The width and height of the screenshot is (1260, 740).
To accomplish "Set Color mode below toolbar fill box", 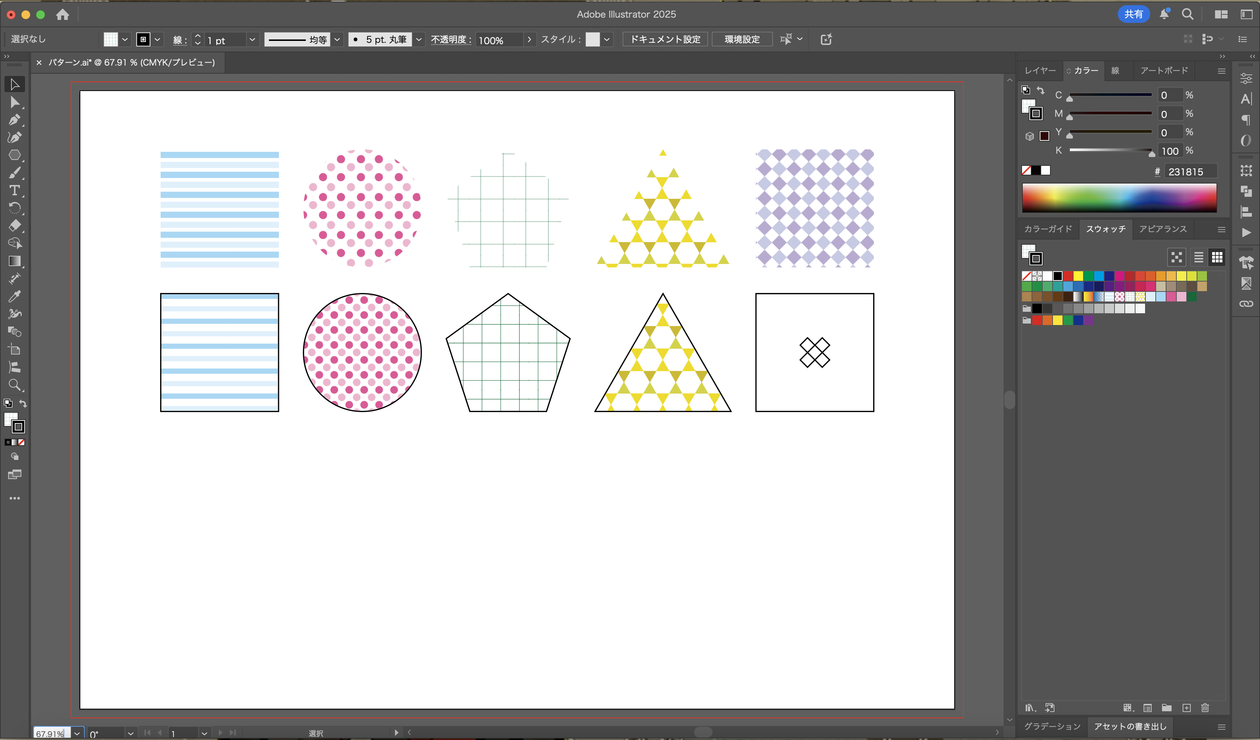I will coord(8,442).
